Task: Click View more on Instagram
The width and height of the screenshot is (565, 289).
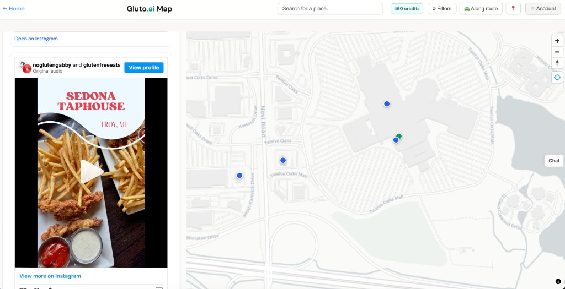Action: pos(50,276)
